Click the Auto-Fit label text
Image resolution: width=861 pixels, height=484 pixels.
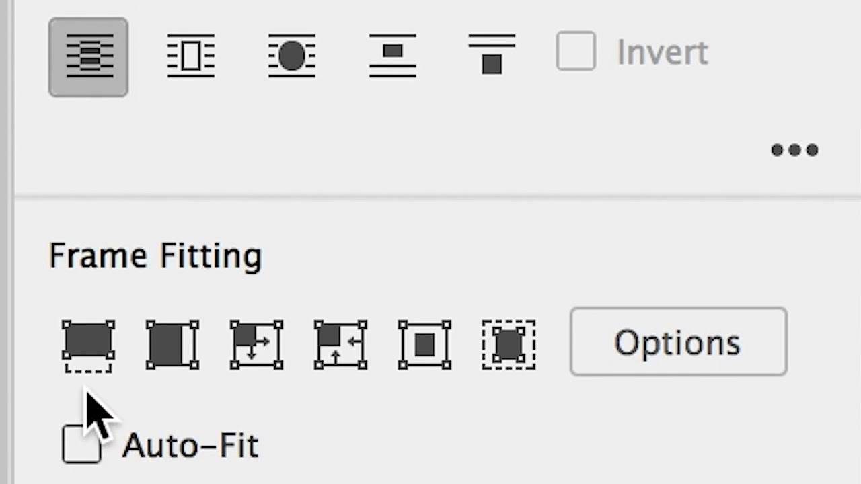(x=190, y=446)
